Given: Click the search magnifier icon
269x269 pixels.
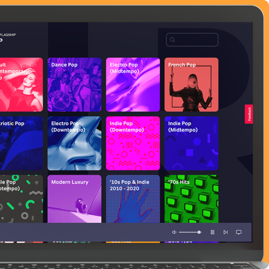Looking at the screenshot, I should (172, 40).
